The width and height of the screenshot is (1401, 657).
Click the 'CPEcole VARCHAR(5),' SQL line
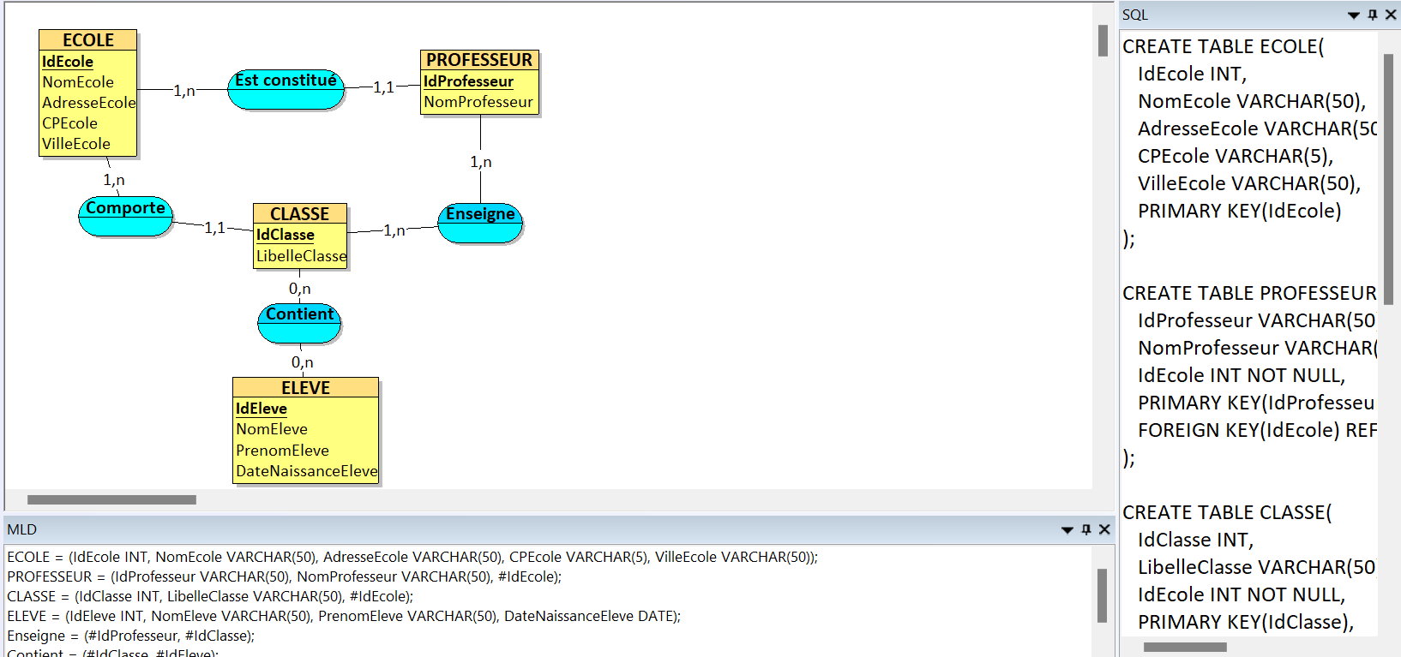click(1236, 156)
